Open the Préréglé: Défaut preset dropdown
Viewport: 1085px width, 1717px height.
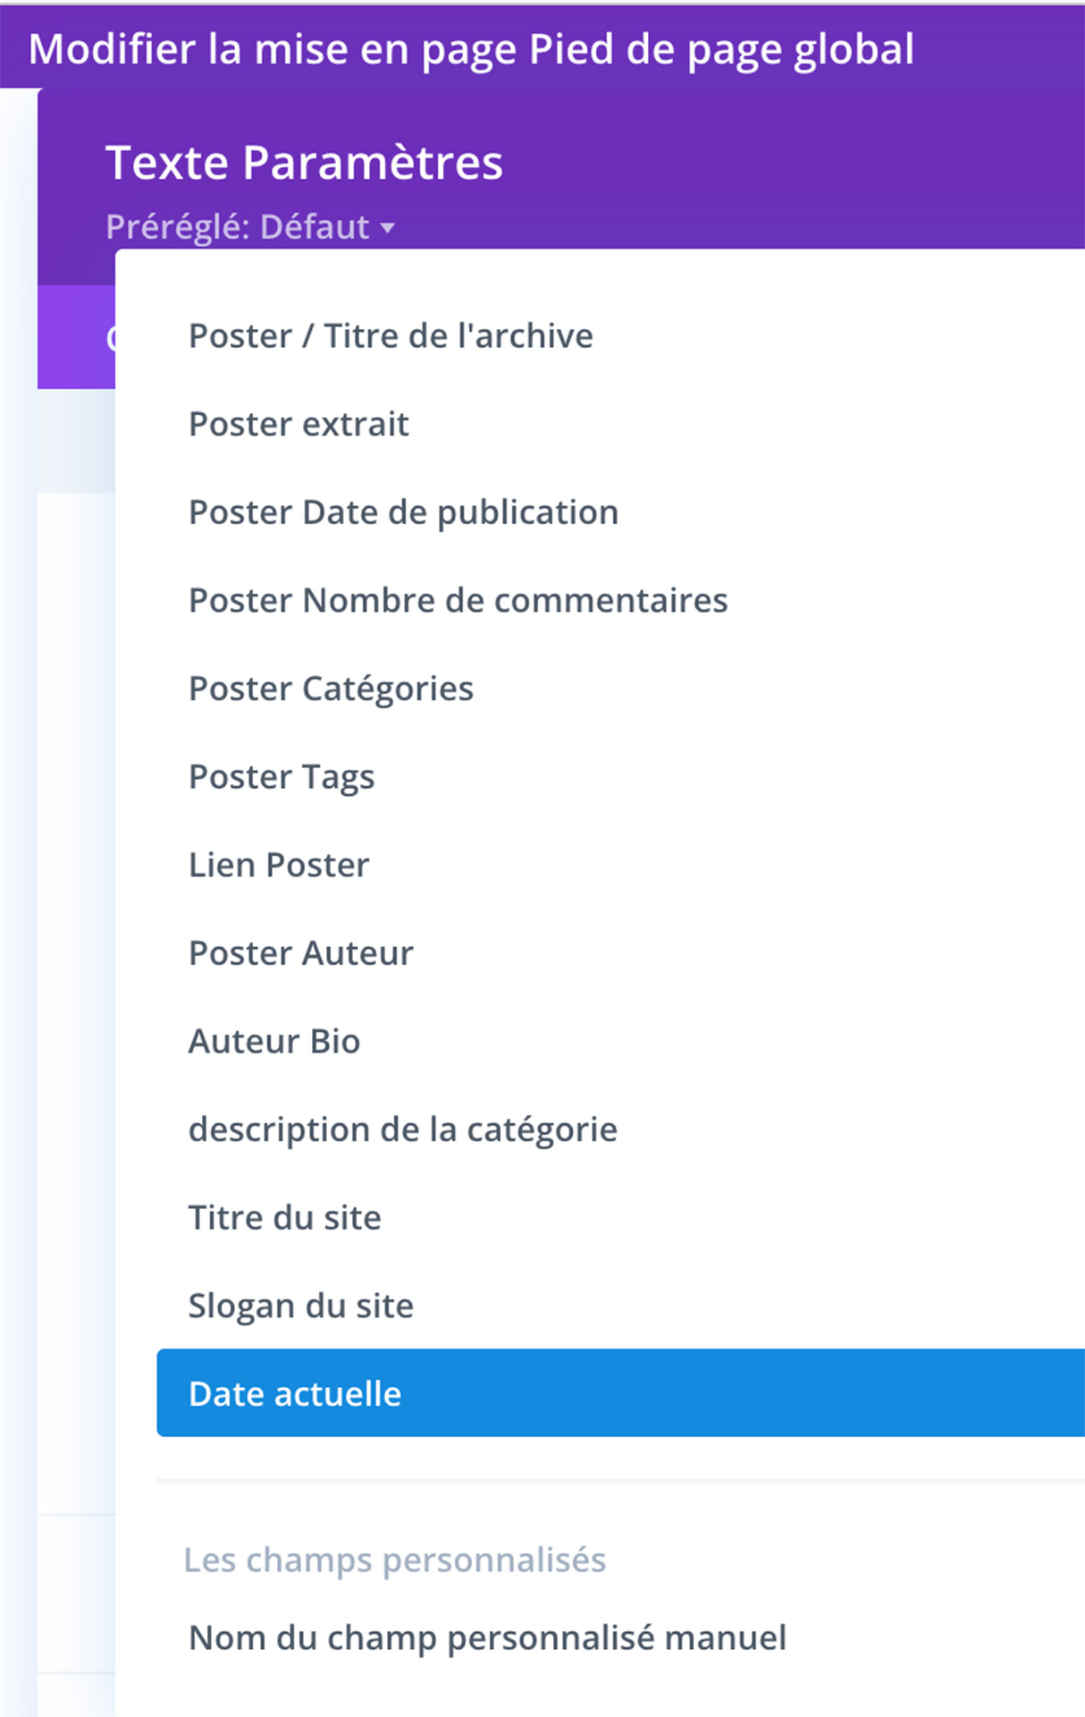(x=238, y=227)
